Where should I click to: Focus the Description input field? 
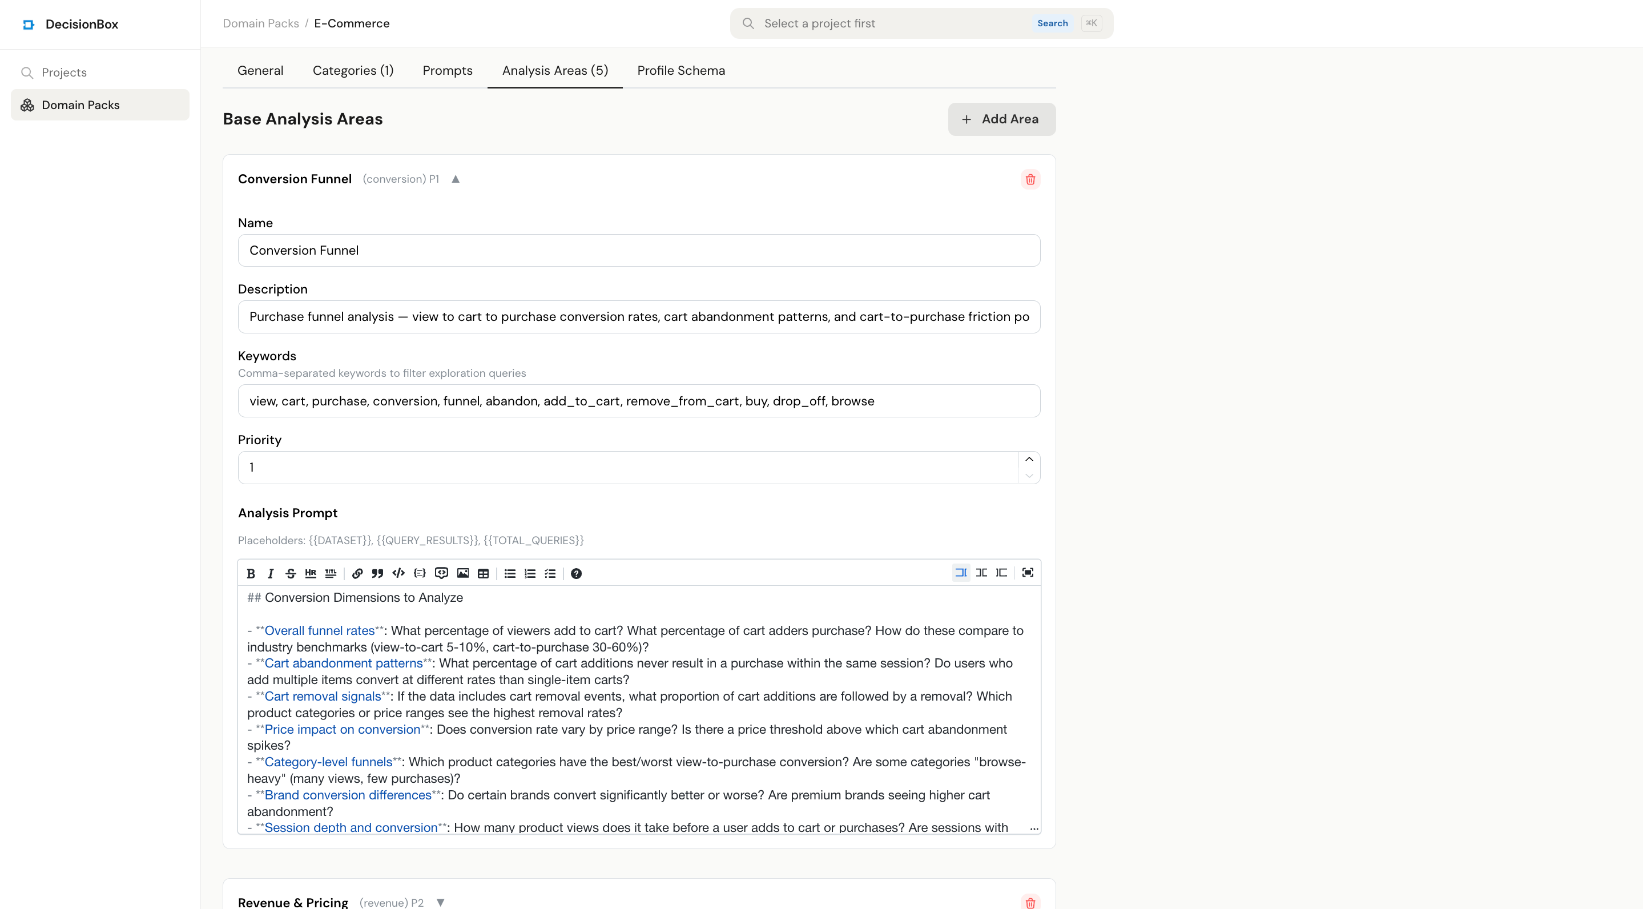[x=638, y=317]
